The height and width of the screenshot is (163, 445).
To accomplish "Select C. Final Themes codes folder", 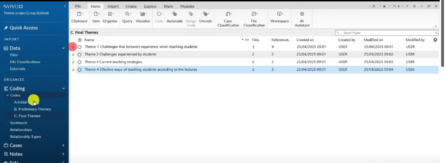I will (x=27, y=116).
